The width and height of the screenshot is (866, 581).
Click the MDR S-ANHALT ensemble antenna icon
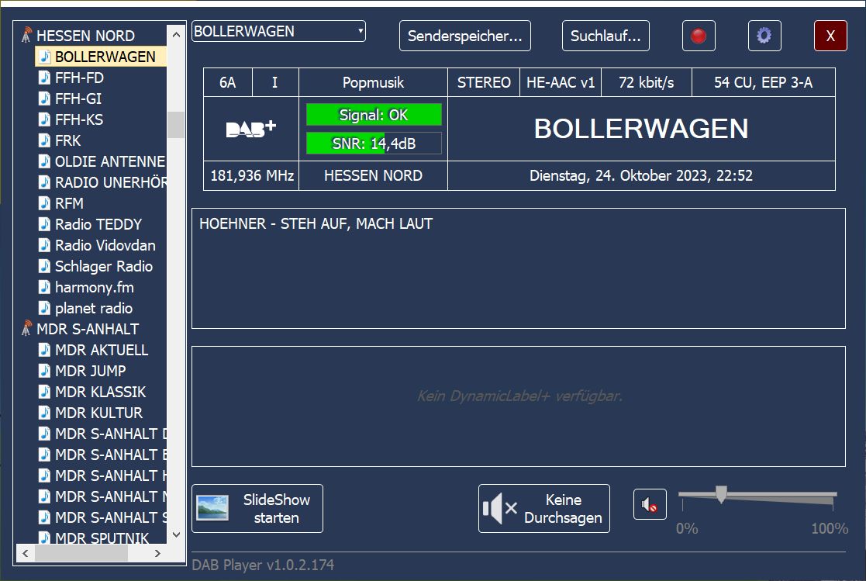[x=26, y=328]
